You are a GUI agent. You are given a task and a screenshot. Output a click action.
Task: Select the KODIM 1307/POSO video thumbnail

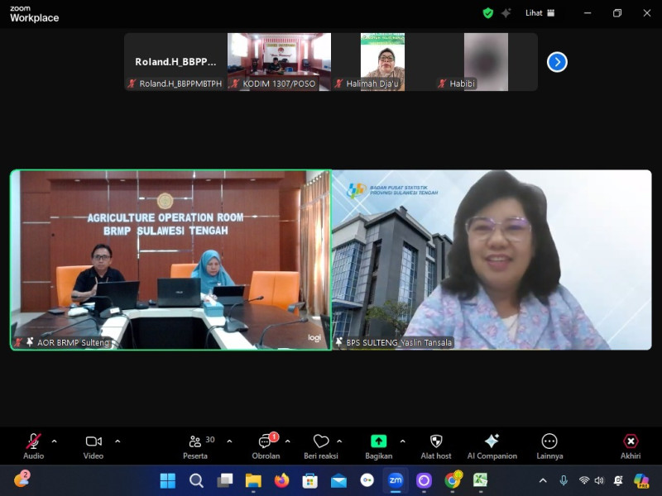[x=279, y=61]
